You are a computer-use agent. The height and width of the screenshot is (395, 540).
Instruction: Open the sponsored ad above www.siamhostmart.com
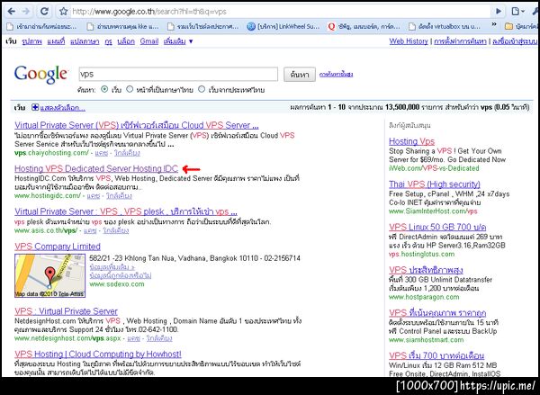pos(437,313)
